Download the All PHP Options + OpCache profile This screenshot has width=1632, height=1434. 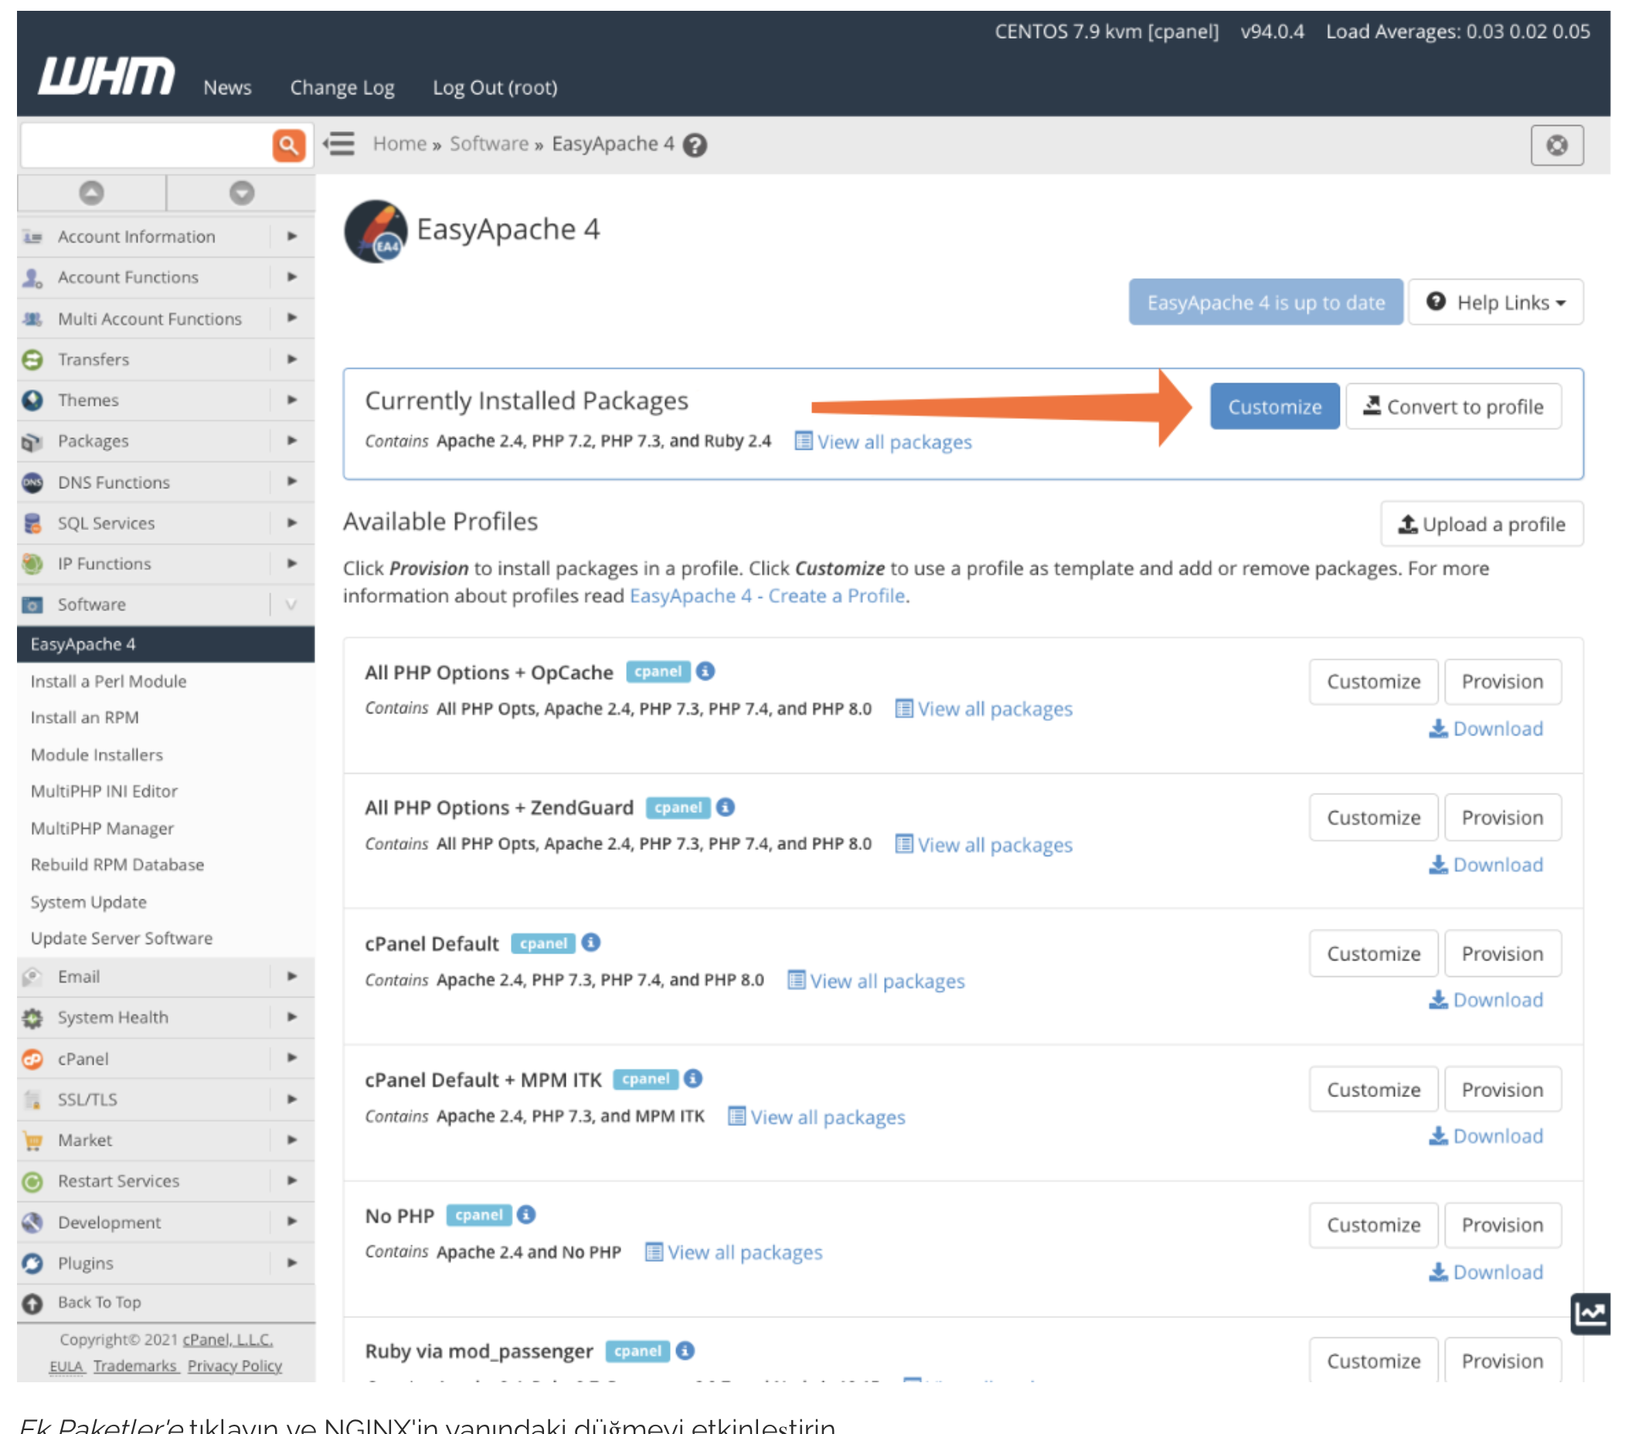coord(1486,728)
